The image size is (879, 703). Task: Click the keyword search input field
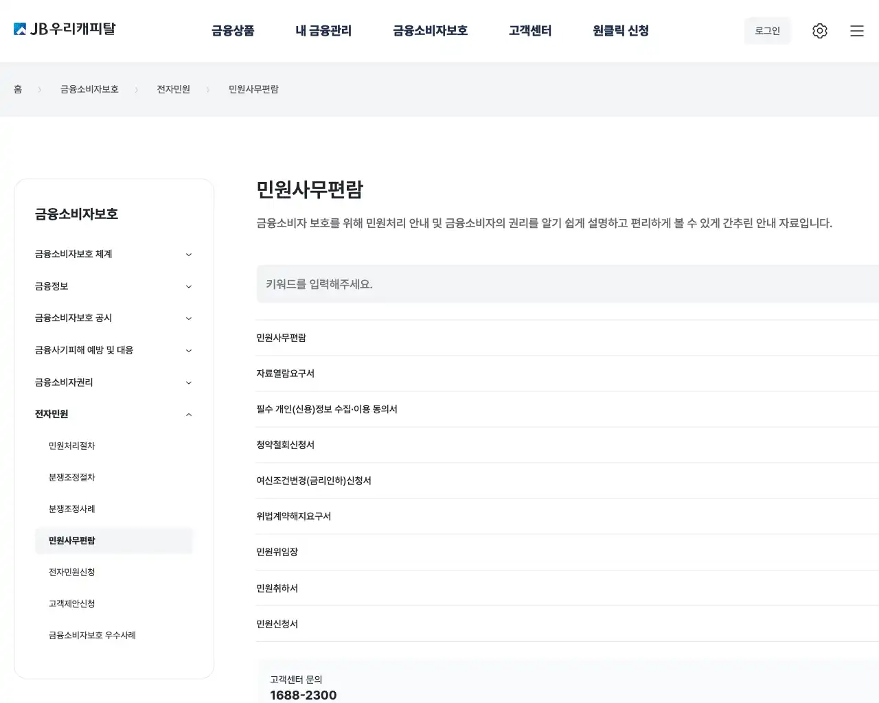click(567, 284)
